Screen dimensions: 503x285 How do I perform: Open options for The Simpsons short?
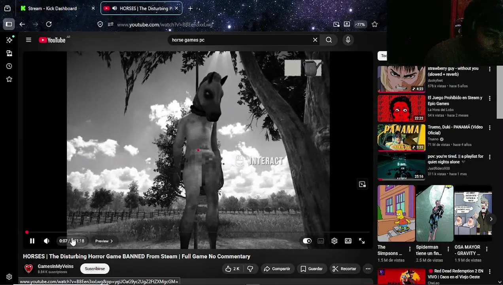[x=410, y=249]
